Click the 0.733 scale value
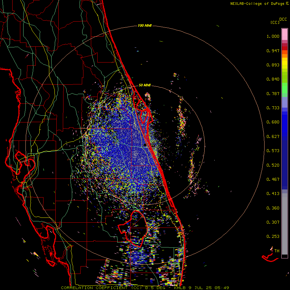 click(273, 108)
